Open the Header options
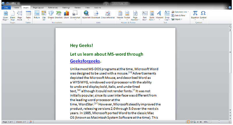Screen dimensions: 233x125 point(120,16)
